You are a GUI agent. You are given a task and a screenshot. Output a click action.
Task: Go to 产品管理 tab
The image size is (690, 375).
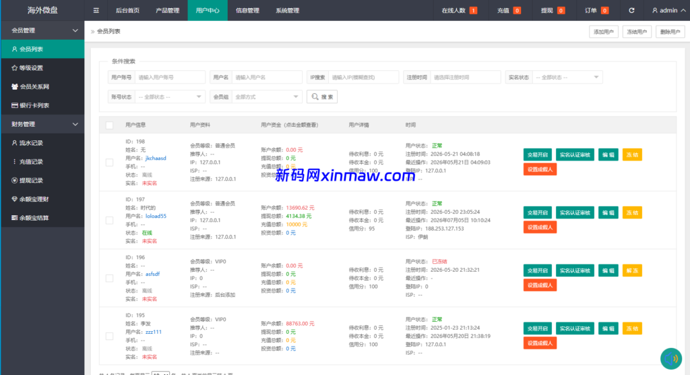(x=168, y=11)
